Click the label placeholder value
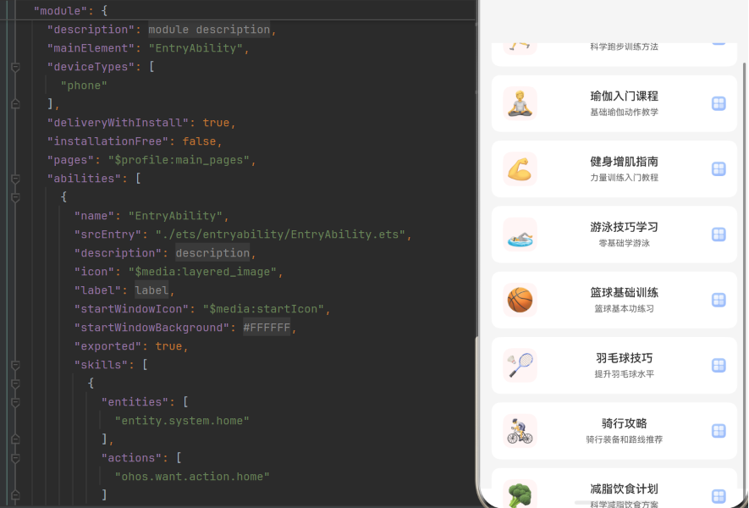The width and height of the screenshot is (749, 508). pyautogui.click(x=151, y=290)
